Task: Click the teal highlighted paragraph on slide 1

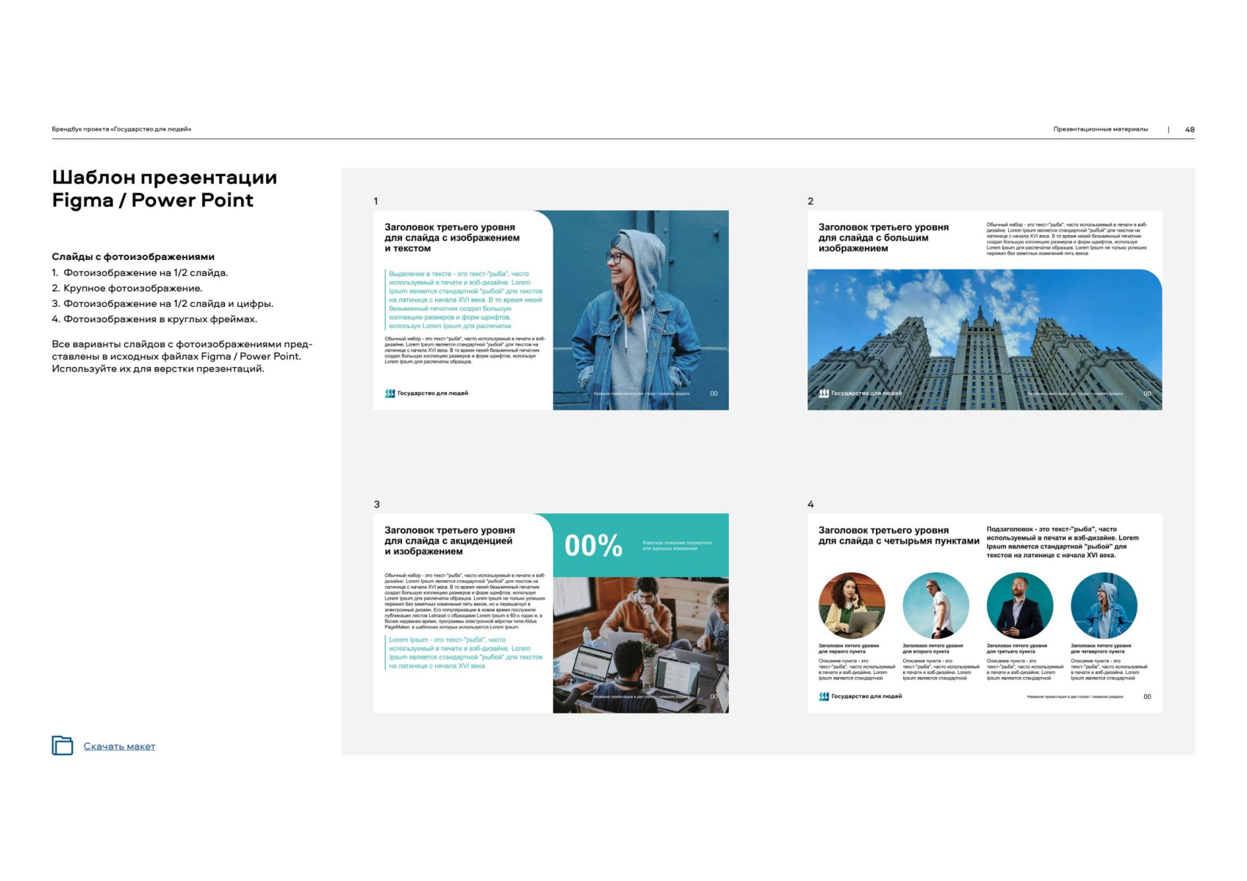Action: pyautogui.click(x=465, y=300)
